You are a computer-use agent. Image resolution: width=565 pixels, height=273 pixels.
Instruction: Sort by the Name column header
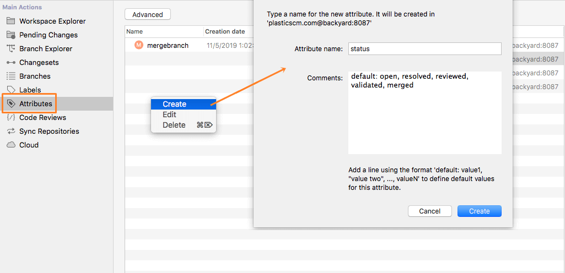[164, 32]
